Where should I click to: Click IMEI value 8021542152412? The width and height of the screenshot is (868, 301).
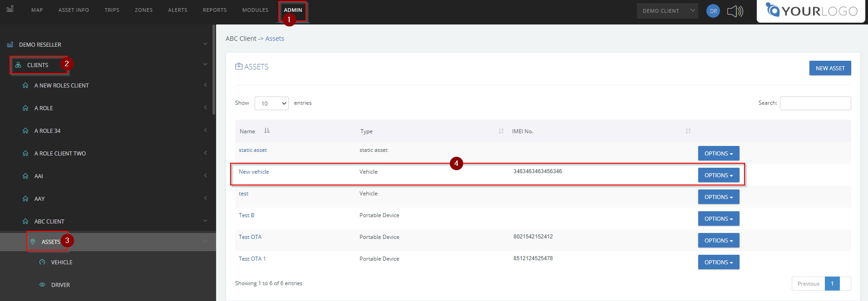coord(533,237)
